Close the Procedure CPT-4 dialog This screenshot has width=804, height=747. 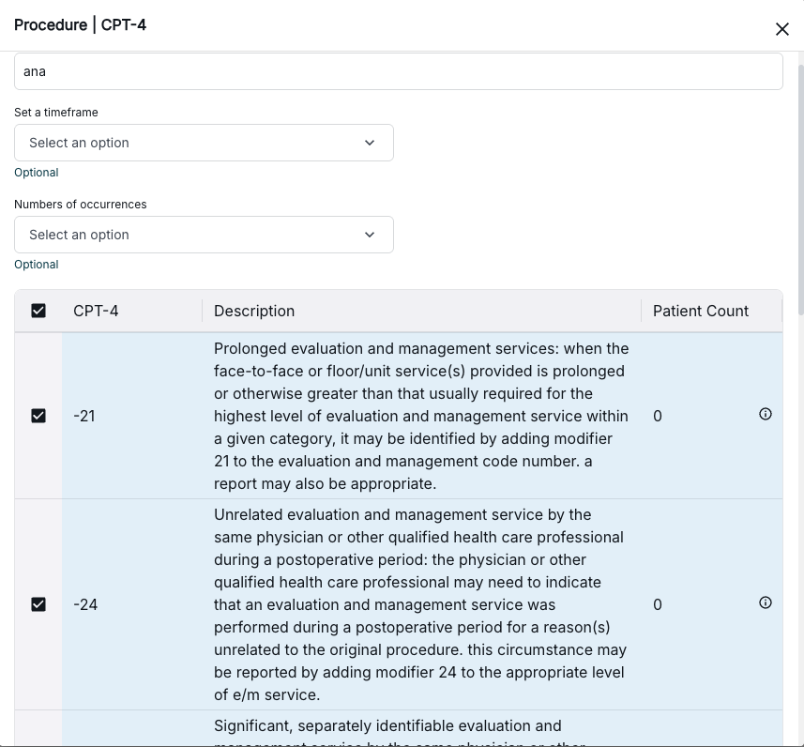click(781, 29)
